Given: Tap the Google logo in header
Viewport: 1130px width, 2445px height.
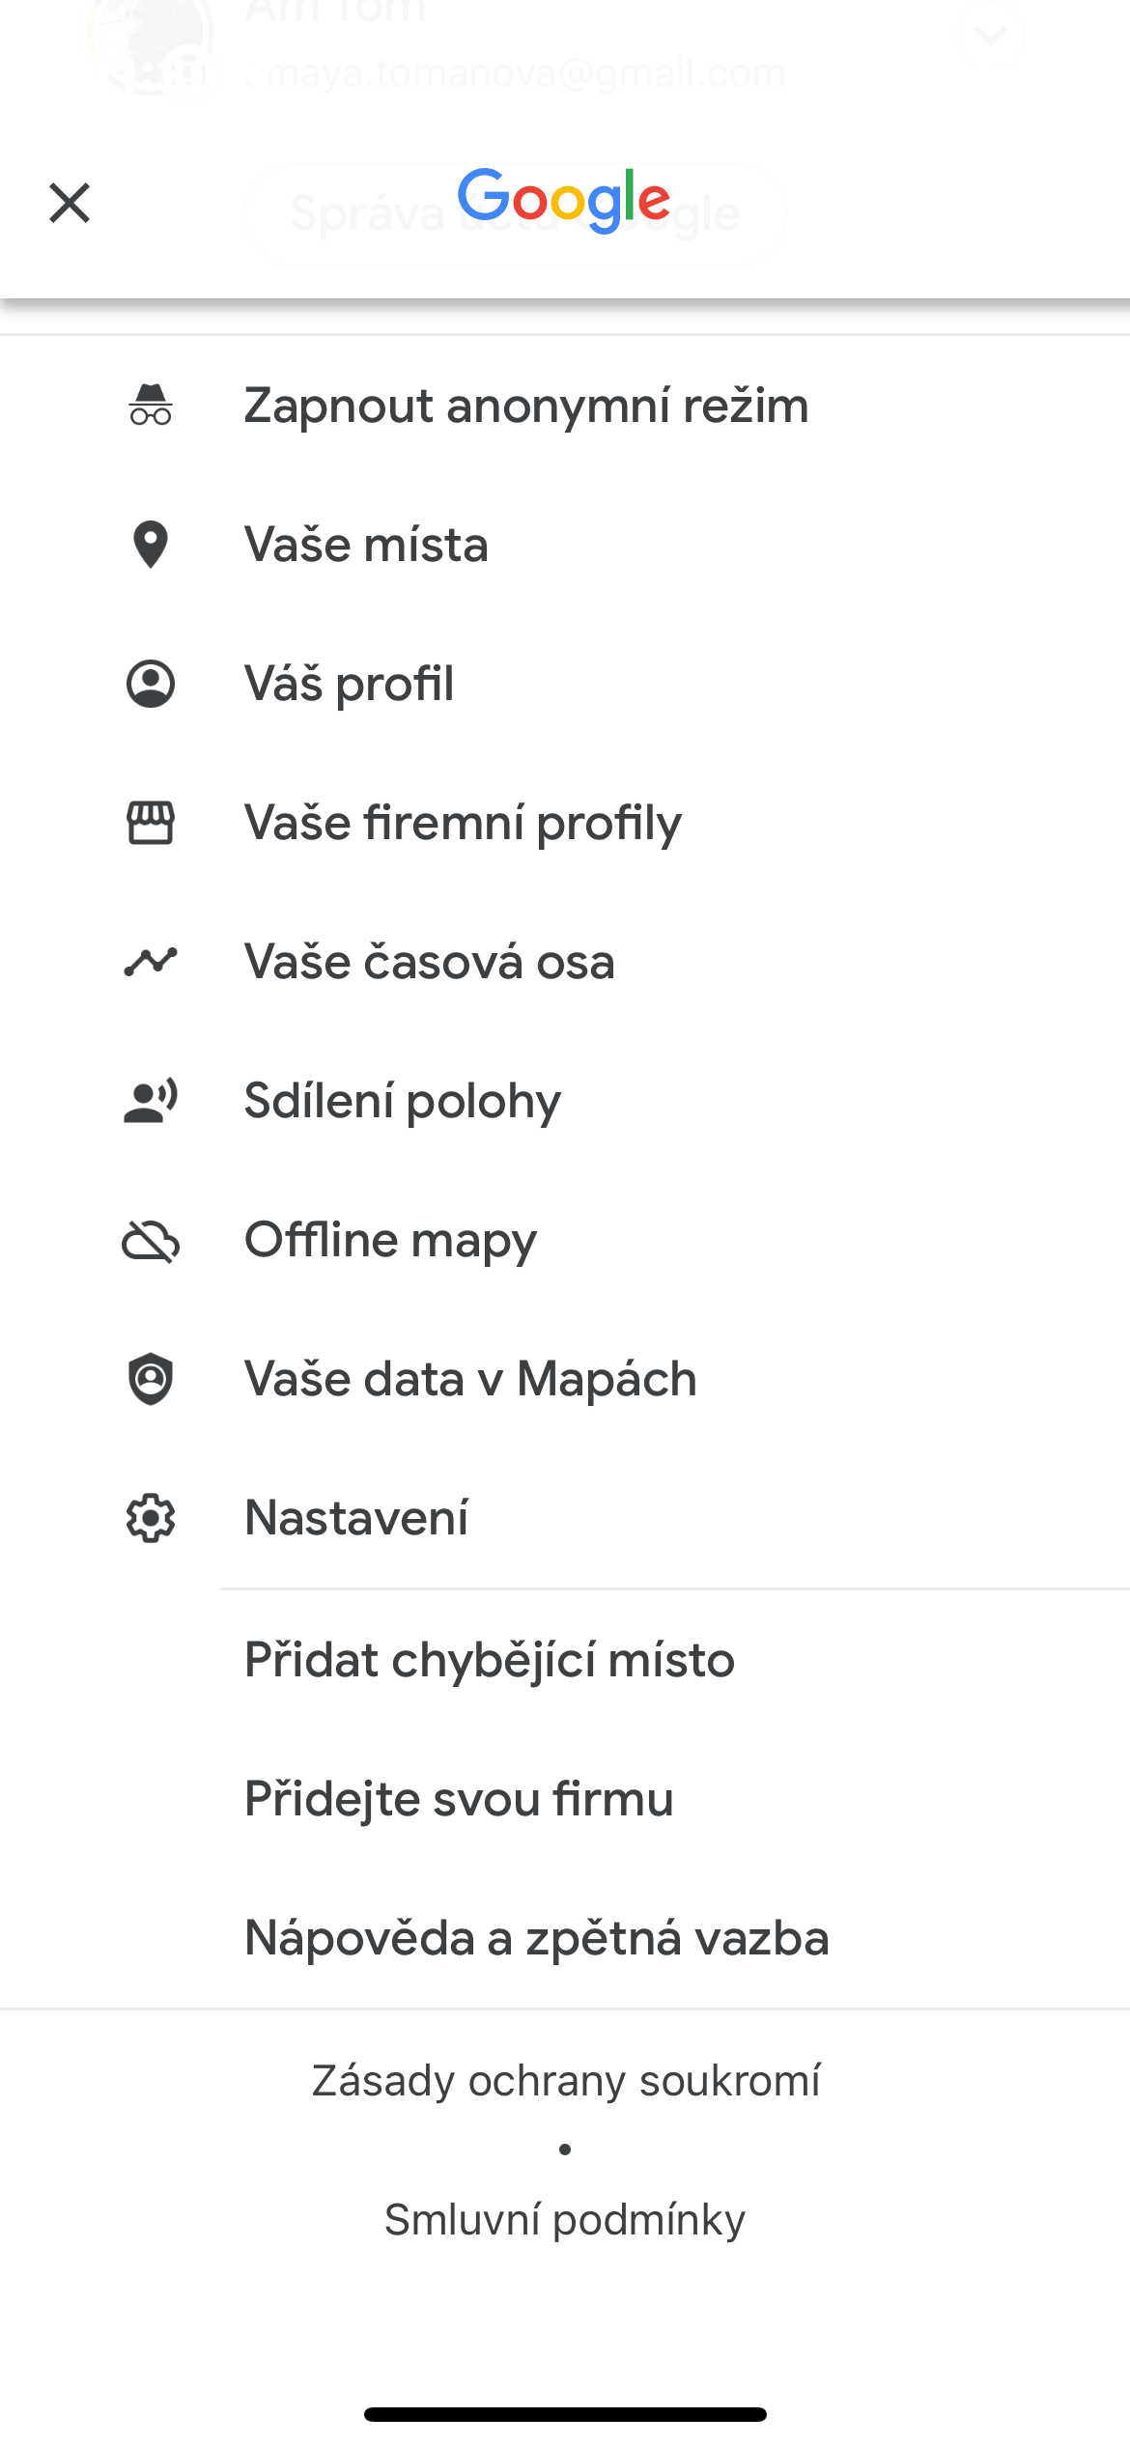Looking at the screenshot, I should (564, 200).
